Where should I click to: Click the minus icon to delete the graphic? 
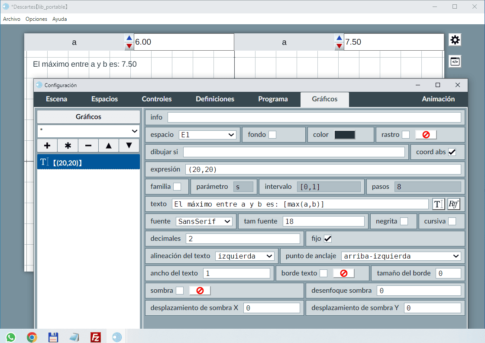point(88,146)
